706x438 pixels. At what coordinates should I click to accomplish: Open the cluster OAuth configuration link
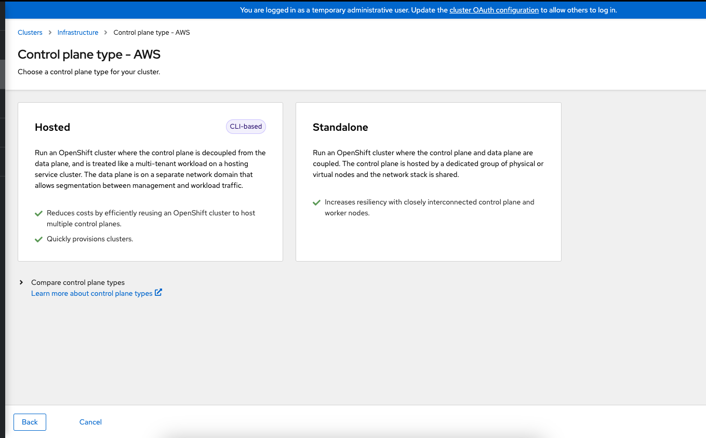[494, 10]
